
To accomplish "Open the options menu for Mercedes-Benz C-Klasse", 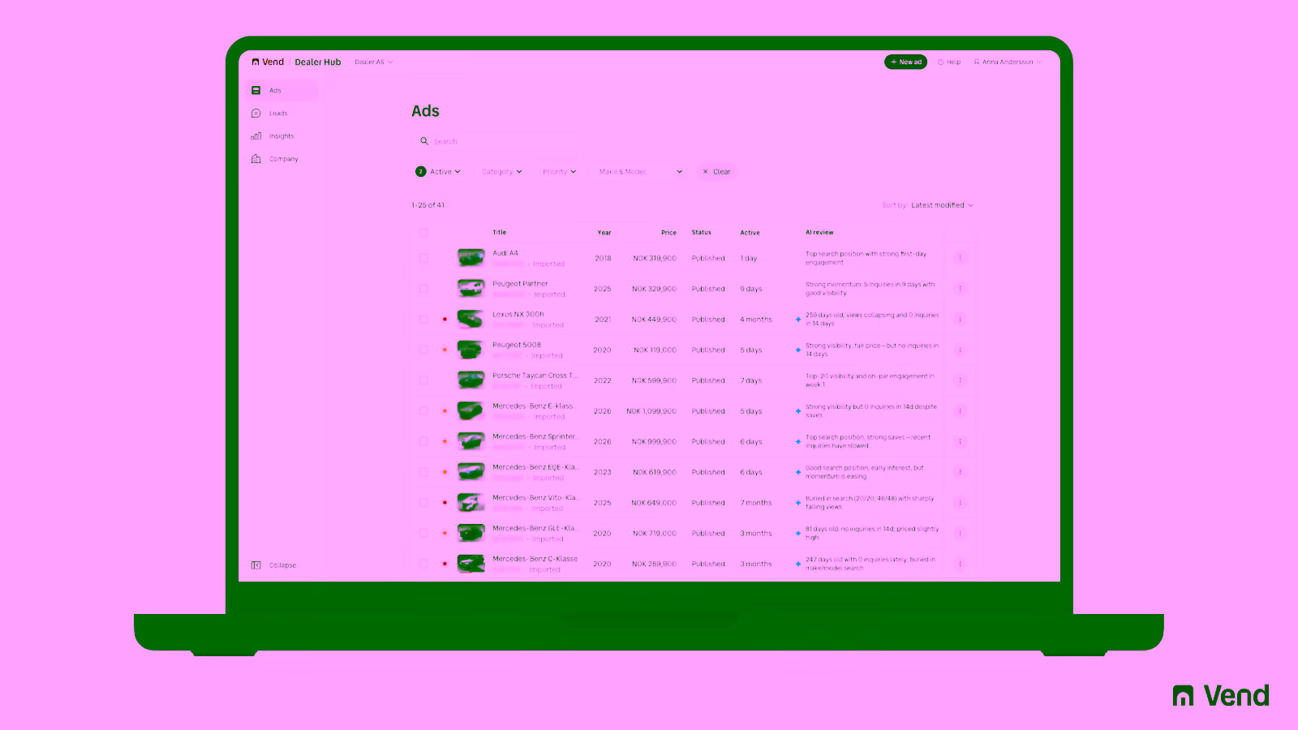I will point(960,564).
